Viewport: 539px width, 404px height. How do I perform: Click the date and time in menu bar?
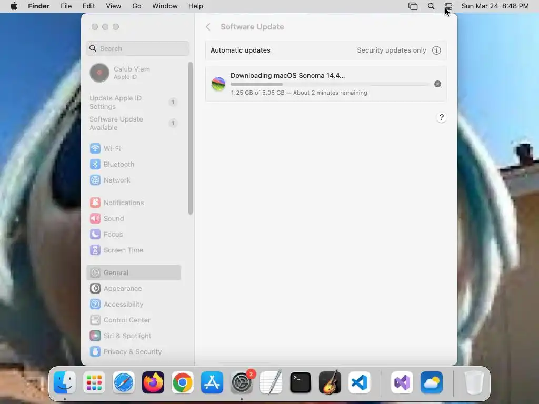point(495,6)
